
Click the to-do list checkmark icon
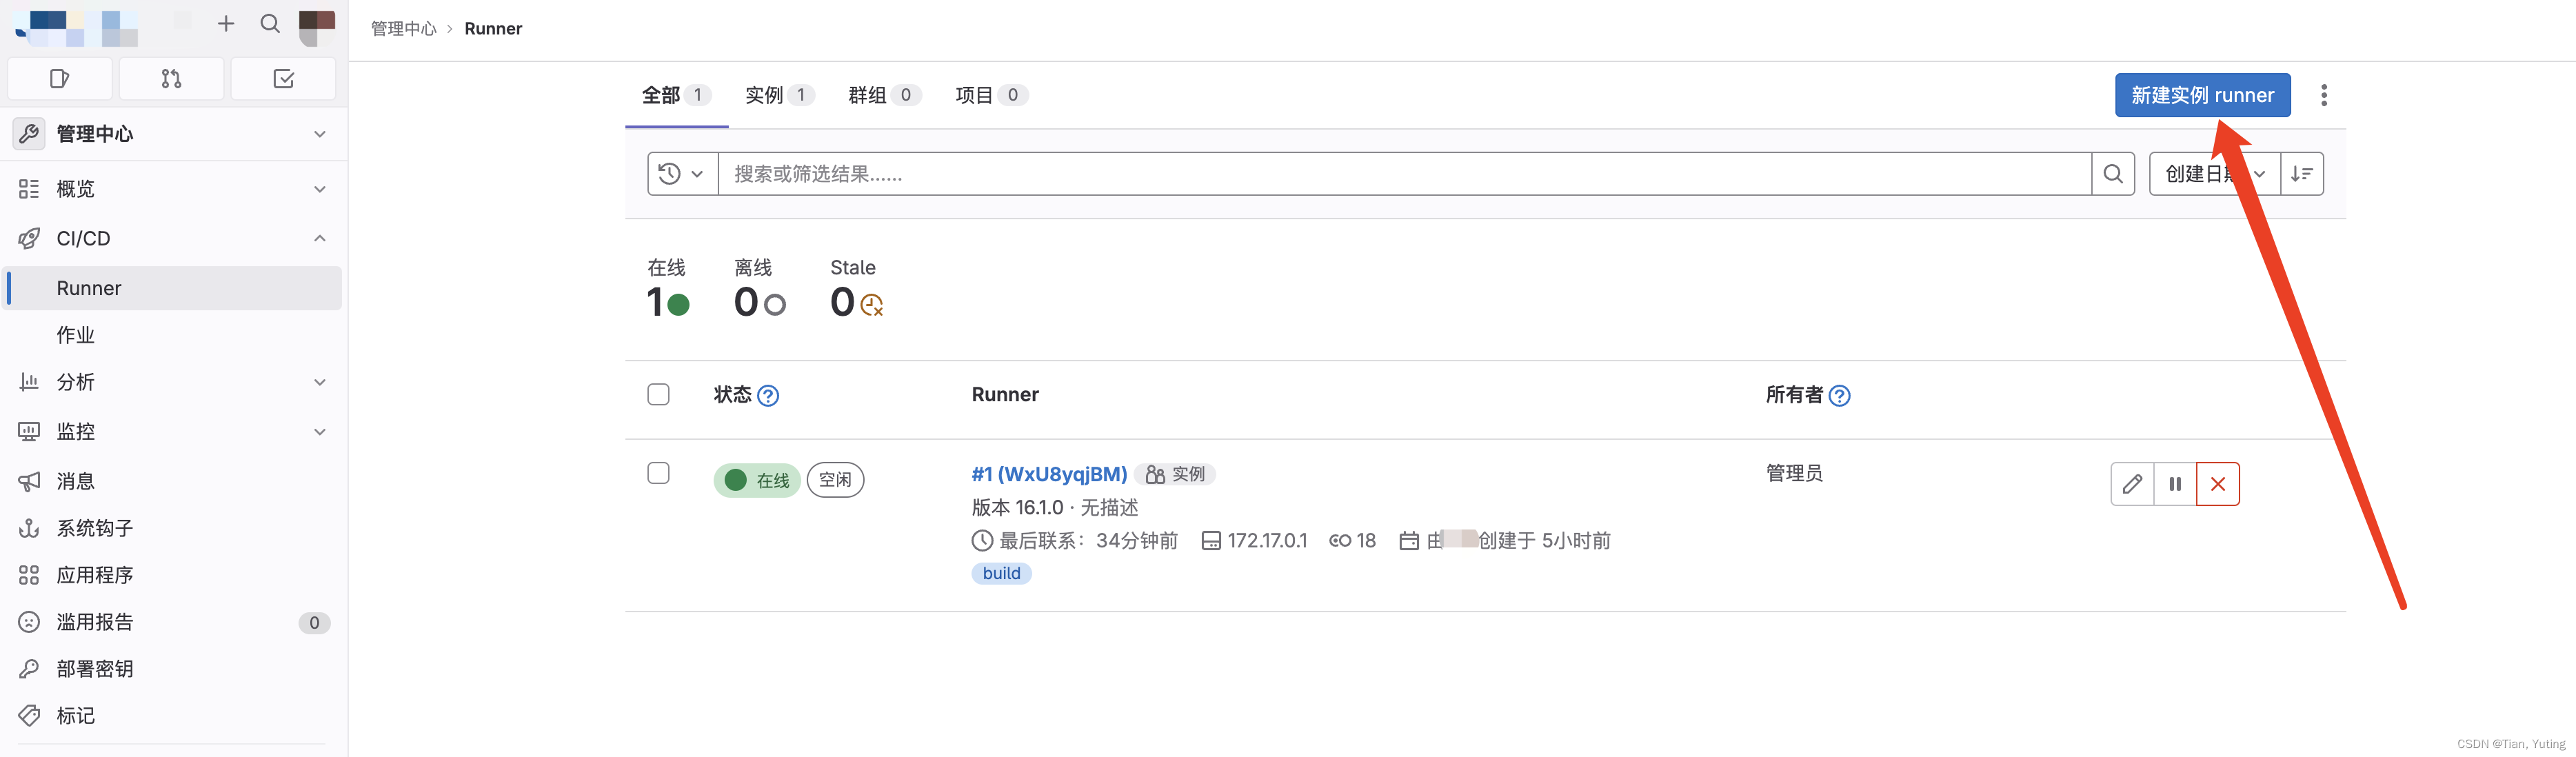click(283, 78)
